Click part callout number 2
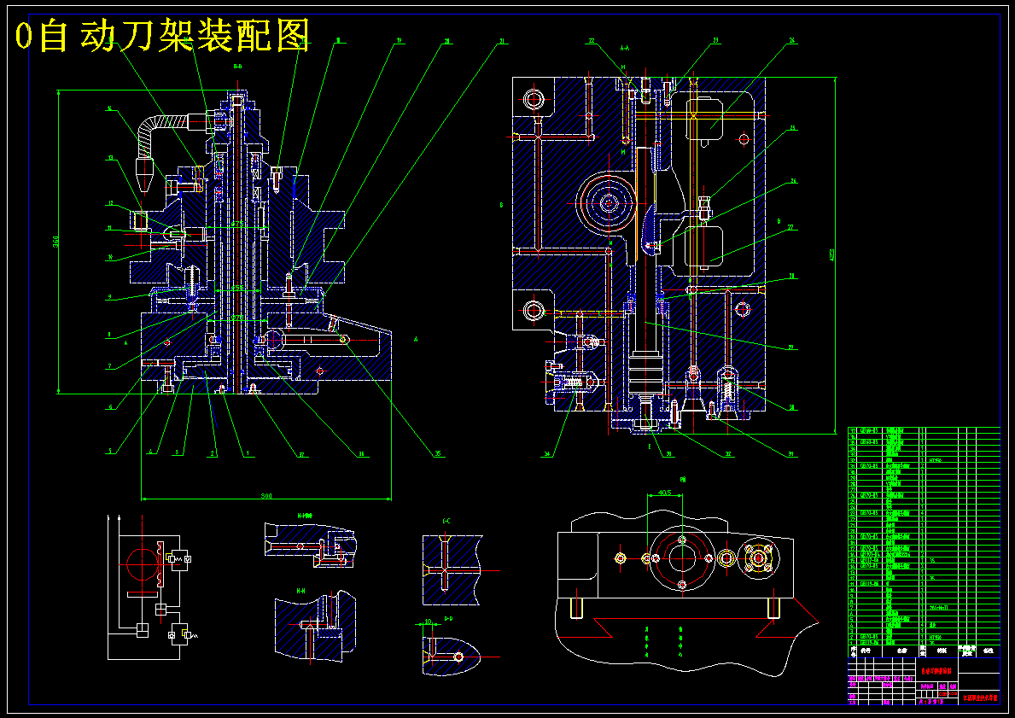Image resolution: width=1015 pixels, height=718 pixels. tap(213, 454)
